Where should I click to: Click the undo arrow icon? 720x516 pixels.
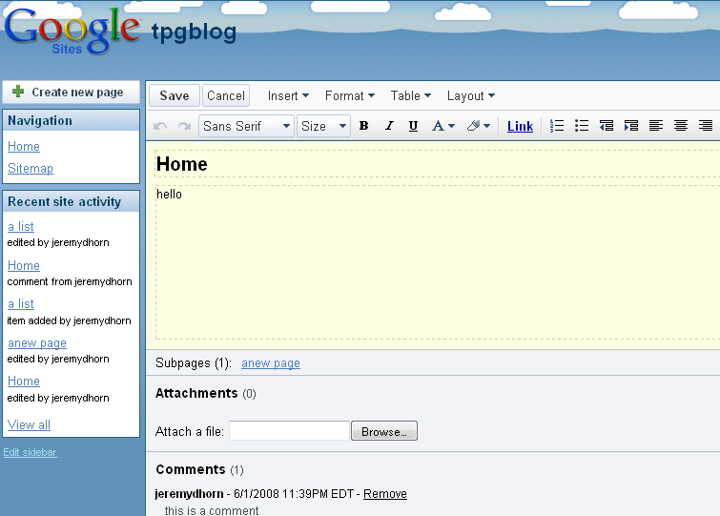click(160, 126)
